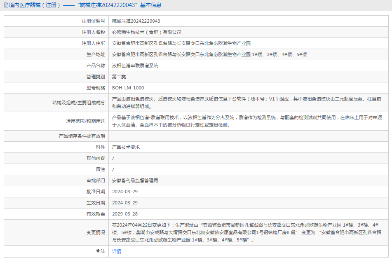Screen dimensions: 392x260
Task: Click the 附件 label
Action: tap(100, 147)
